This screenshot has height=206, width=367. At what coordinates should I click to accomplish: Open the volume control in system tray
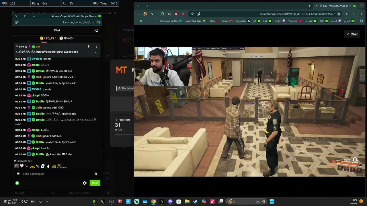point(21,201)
